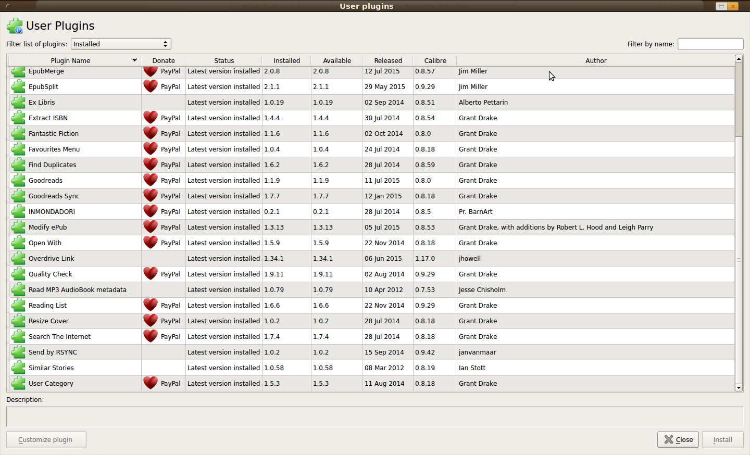Click the heart icon in Quality Check row
Viewport: 750px width, 455px height.
151,274
